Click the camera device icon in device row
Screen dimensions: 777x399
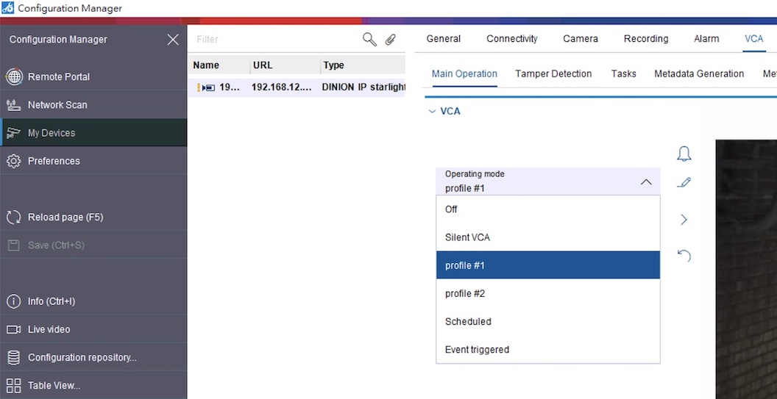tap(208, 87)
